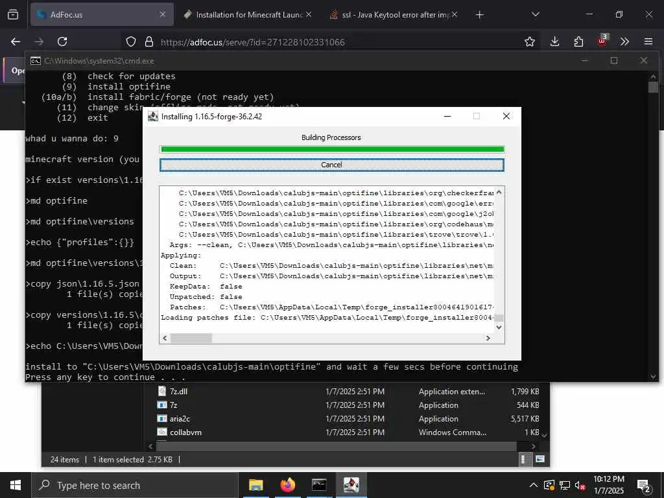Viewport: 664px width, 498px height.
Task: Click the cmd.exe title bar icon
Action: [35, 61]
